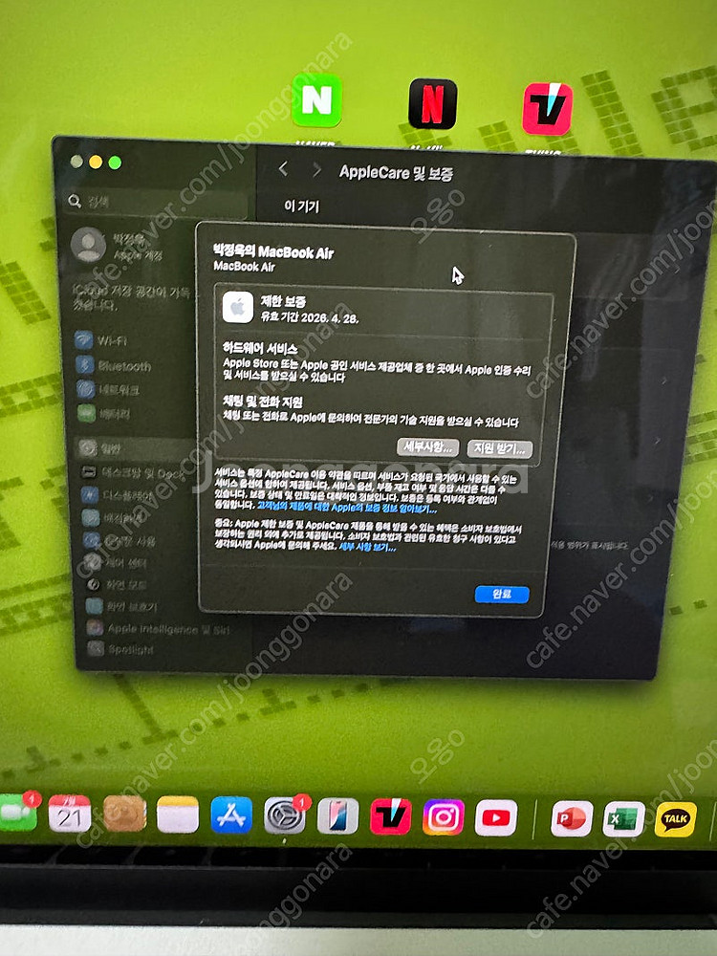Open 데스크탑 및 Dock settings

coord(134,472)
